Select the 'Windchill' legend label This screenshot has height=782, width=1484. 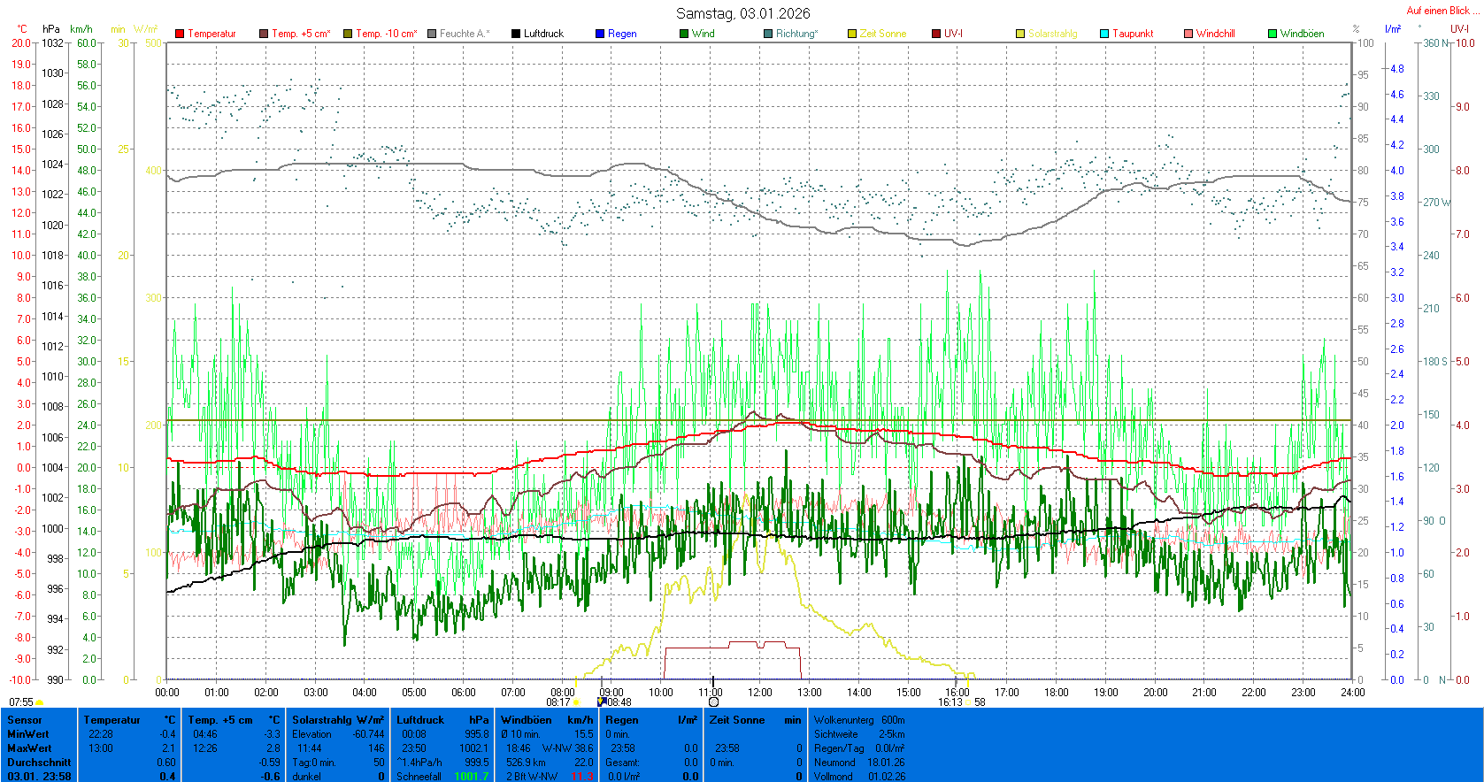tap(1215, 34)
